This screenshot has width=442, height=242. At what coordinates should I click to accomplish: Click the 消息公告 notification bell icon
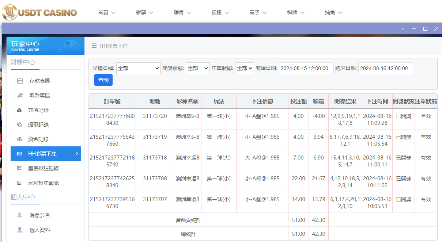[20, 215]
